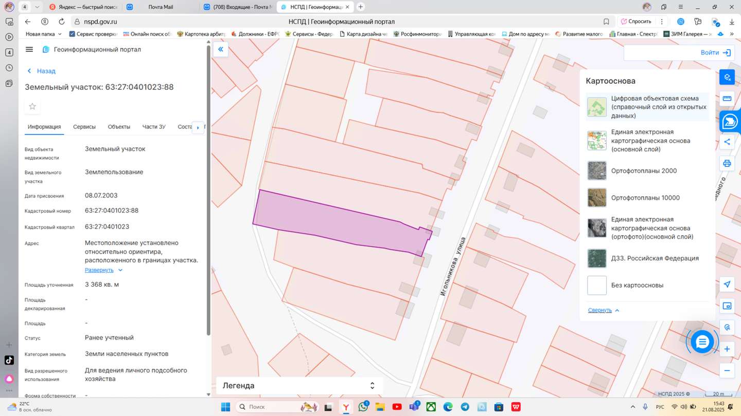Open the hamburger menu of the portal
The image size is (741, 416).
pyautogui.click(x=29, y=49)
